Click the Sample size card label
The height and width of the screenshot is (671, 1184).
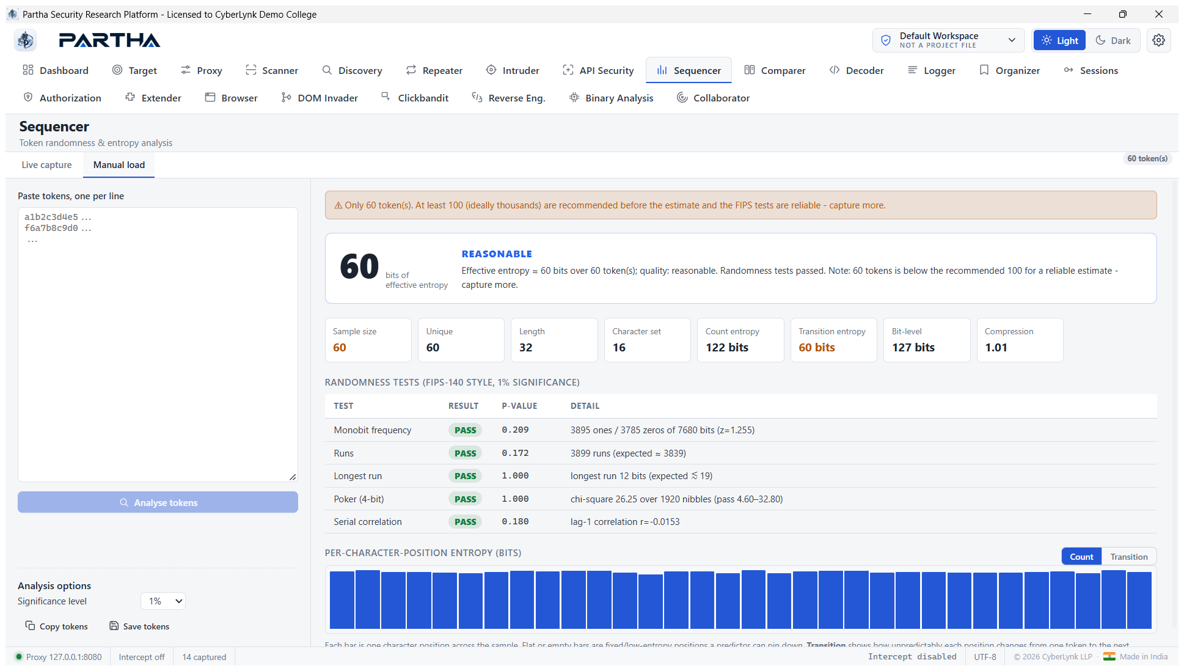(354, 331)
